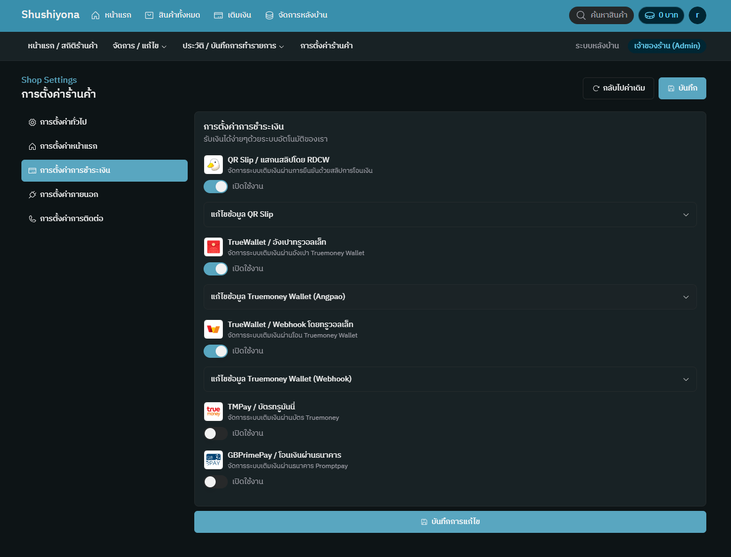Expand Truemoney Wallet (Webhook) edit section
Screen dimensions: 731x557
point(450,379)
